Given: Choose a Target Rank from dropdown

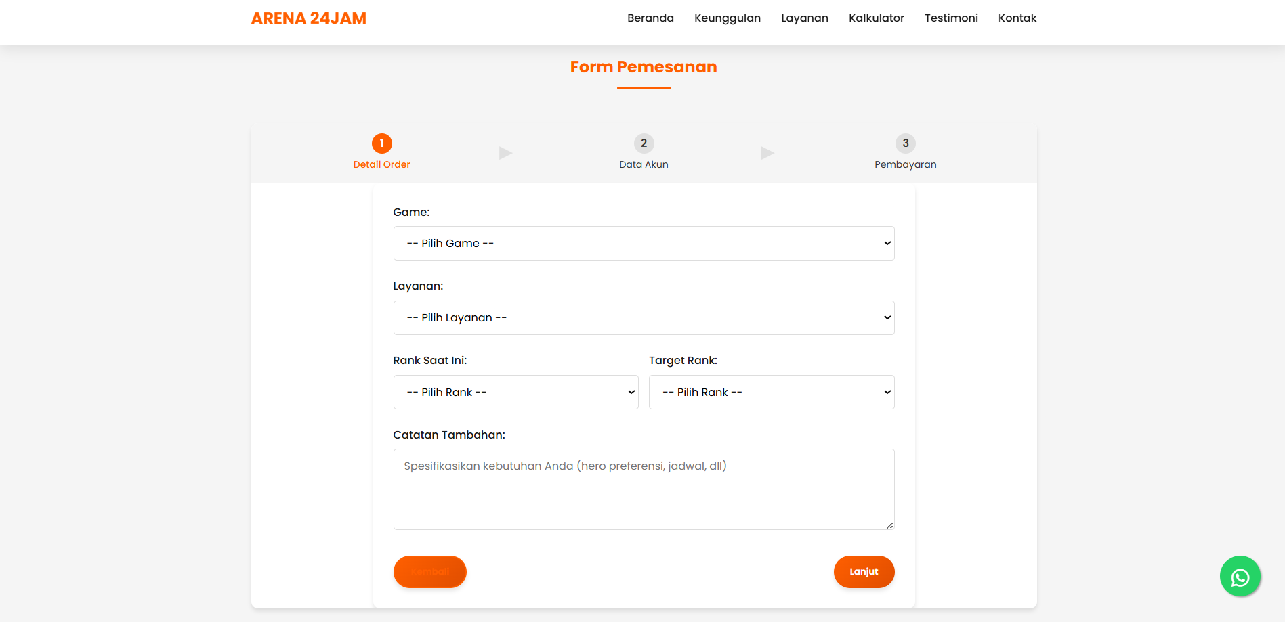Looking at the screenshot, I should pyautogui.click(x=771, y=393).
